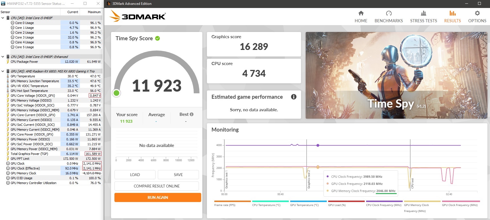Click the RUN AGAIN button

[158, 197]
